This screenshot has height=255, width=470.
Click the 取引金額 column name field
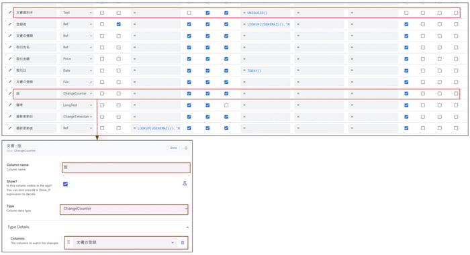tap(35, 59)
